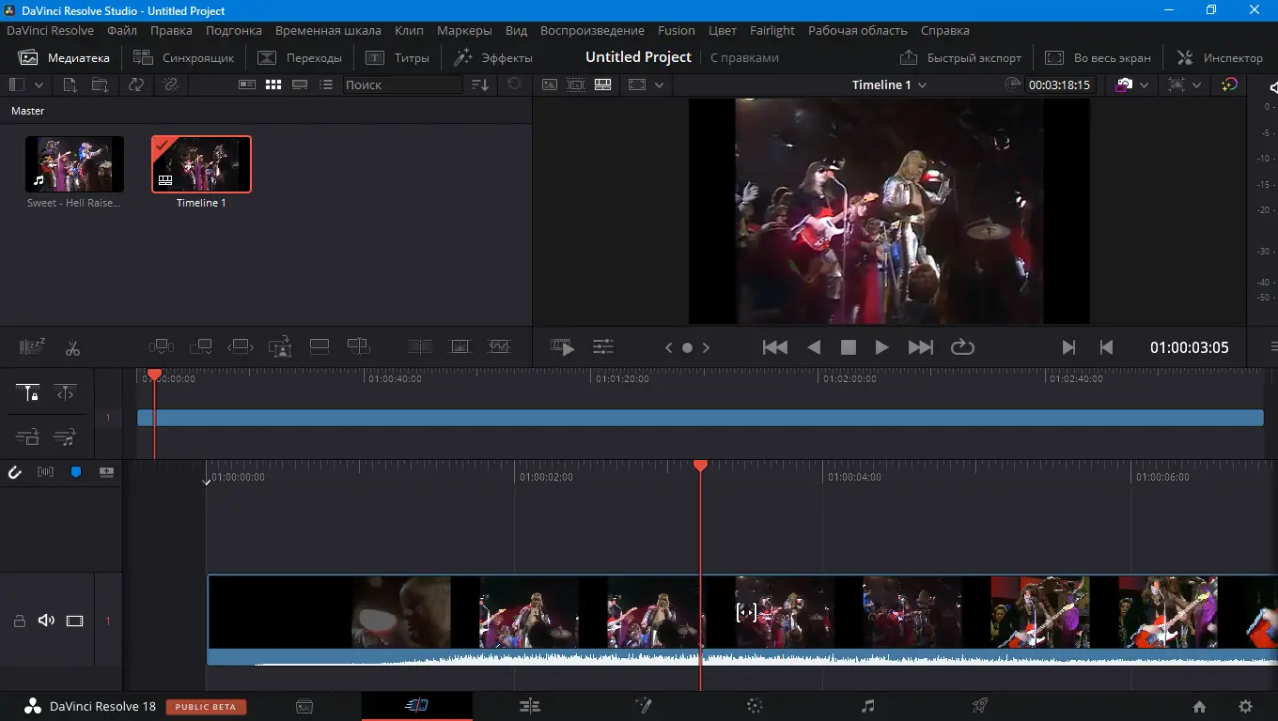Open the Deliver rocket page
Image resolution: width=1278 pixels, height=721 pixels.
pyautogui.click(x=980, y=706)
